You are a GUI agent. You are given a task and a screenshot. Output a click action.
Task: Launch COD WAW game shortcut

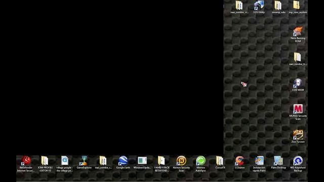[298, 85]
